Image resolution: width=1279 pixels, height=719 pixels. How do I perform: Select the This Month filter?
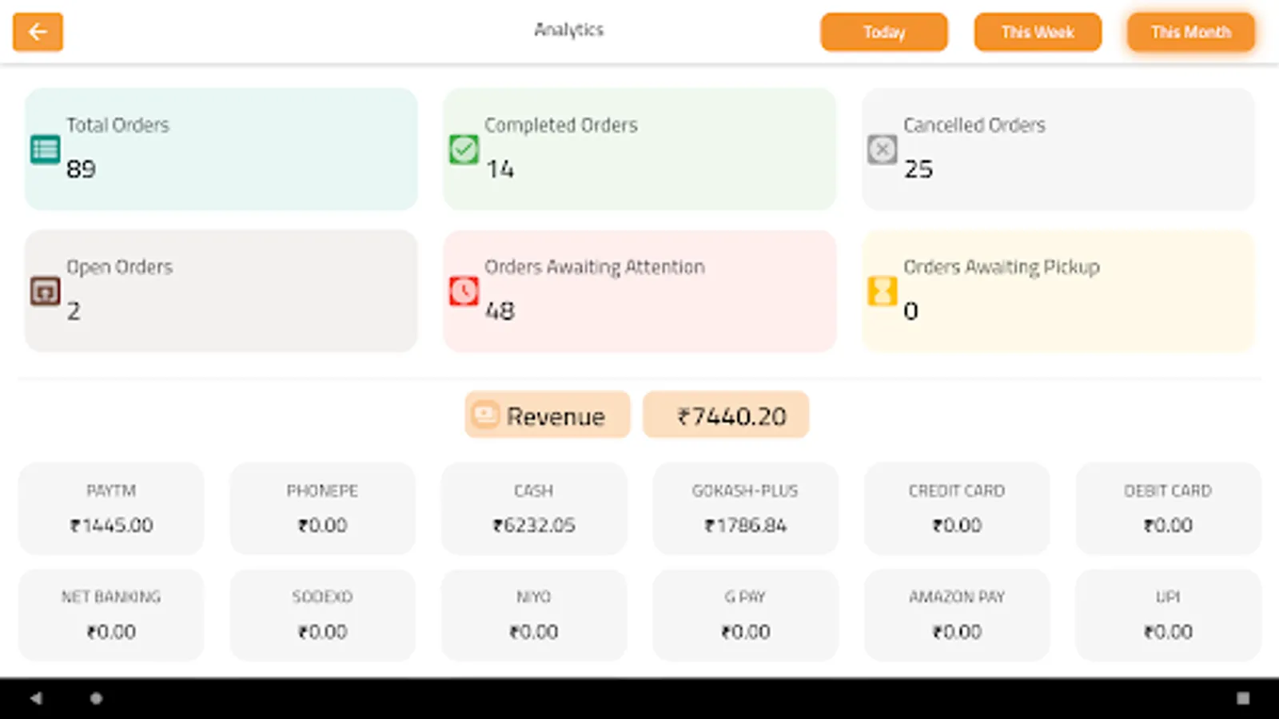(x=1190, y=32)
